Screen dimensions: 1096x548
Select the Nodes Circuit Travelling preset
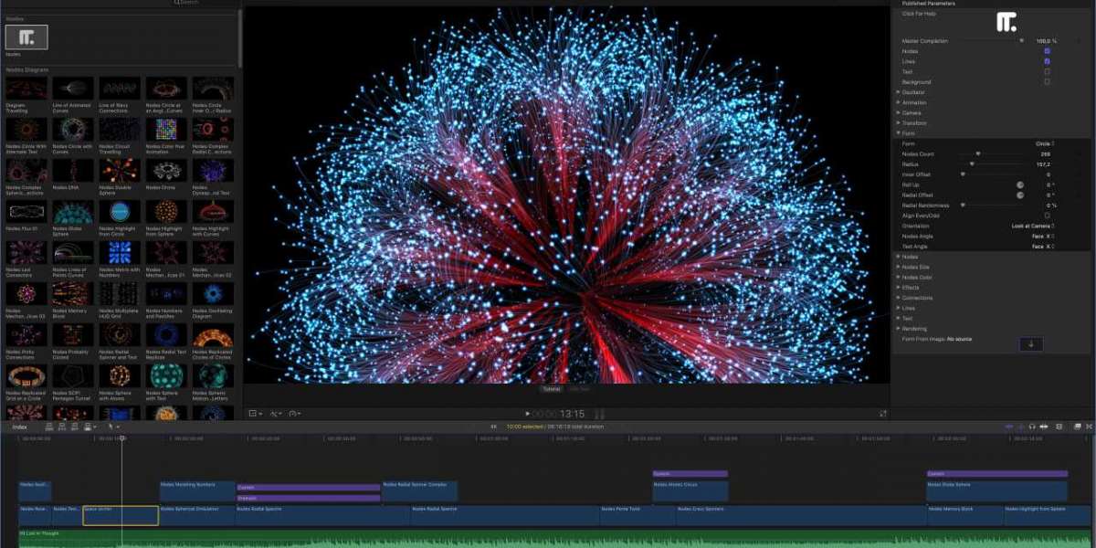coord(120,130)
